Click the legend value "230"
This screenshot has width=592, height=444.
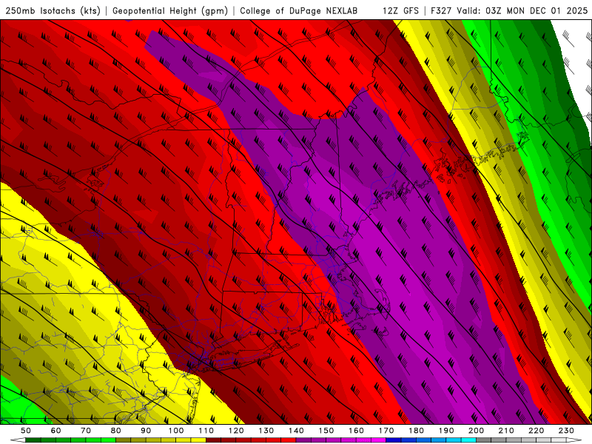click(x=566, y=431)
